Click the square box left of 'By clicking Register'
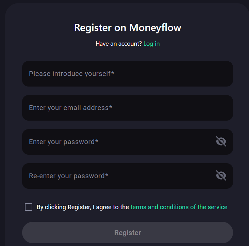This screenshot has width=249, height=246. point(29,207)
